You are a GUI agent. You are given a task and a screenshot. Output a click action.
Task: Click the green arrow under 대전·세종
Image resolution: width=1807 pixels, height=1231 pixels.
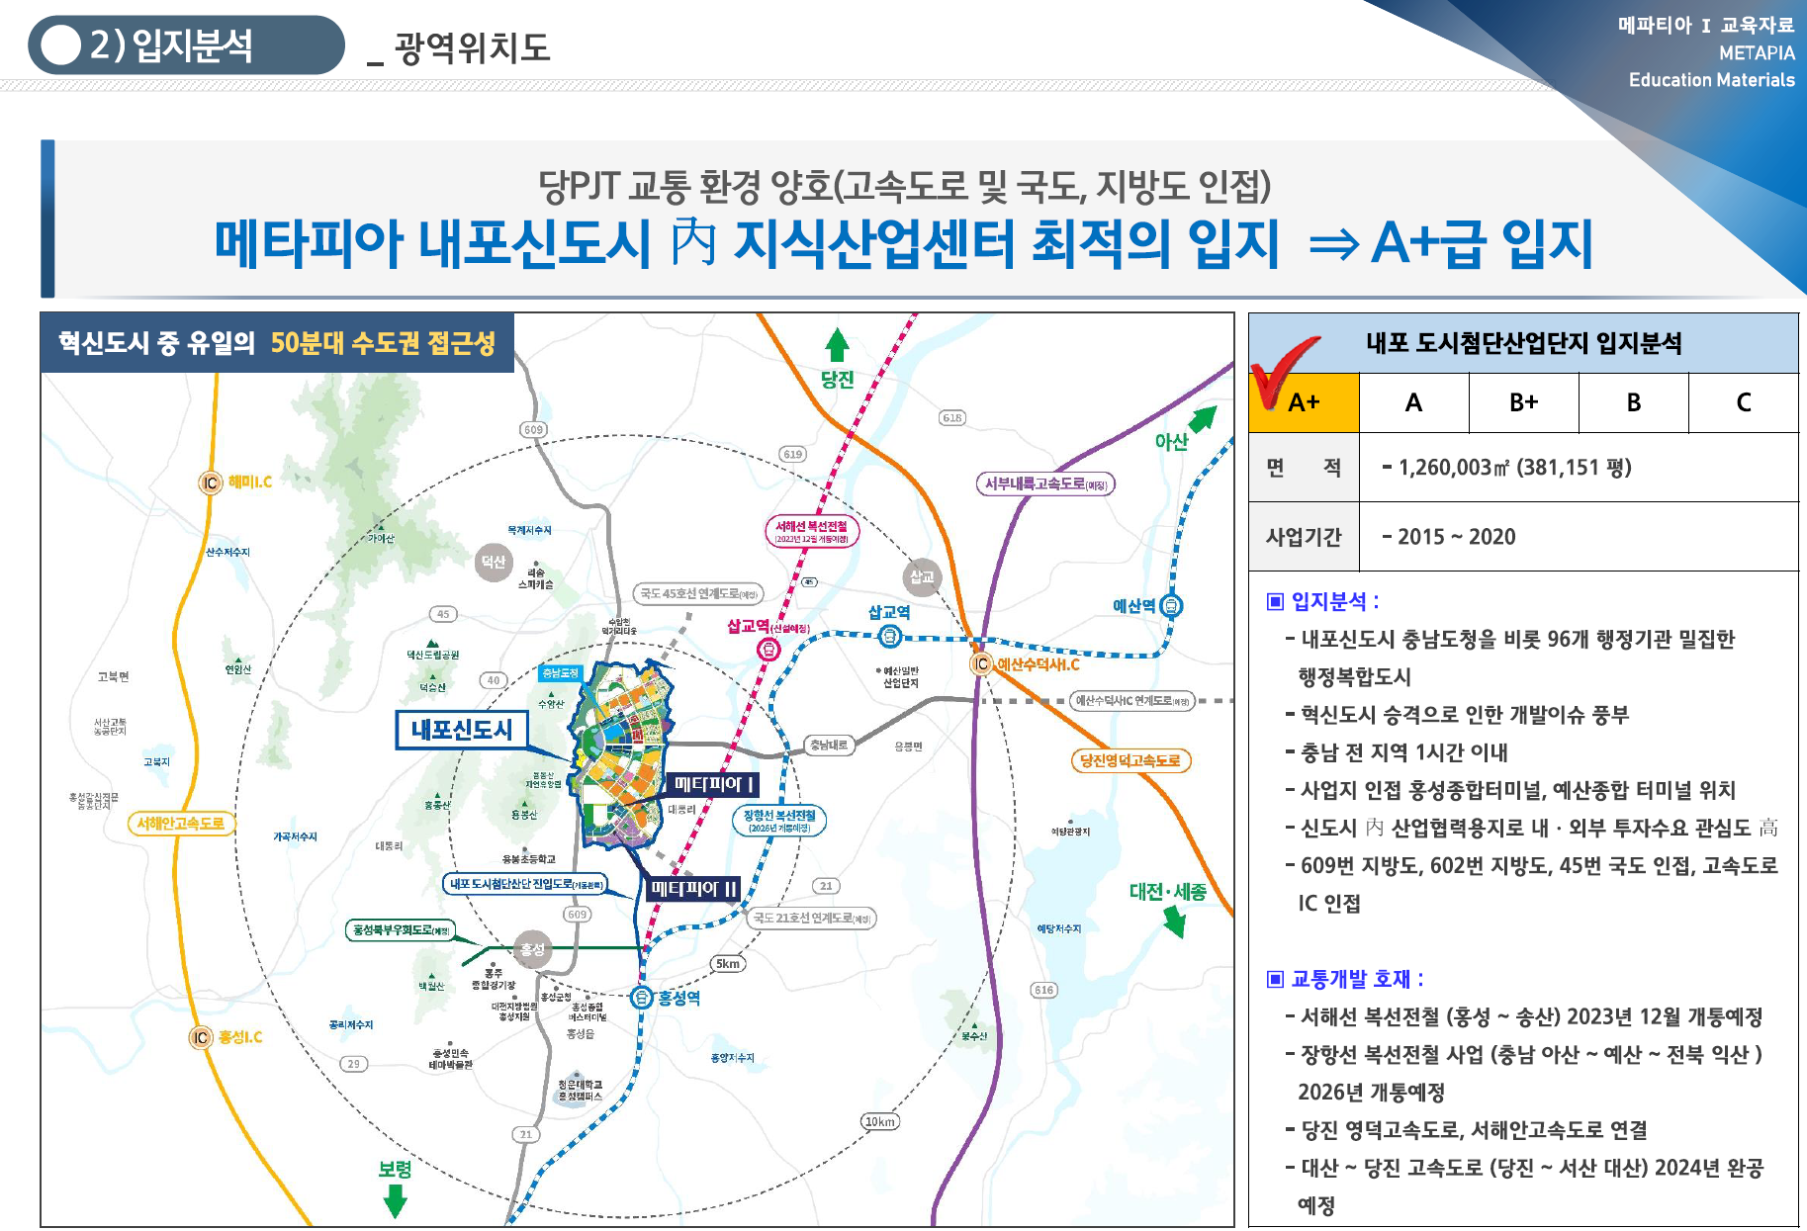coord(1174,922)
